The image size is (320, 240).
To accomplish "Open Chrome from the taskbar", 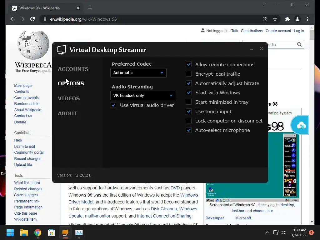I will tap(38, 232).
